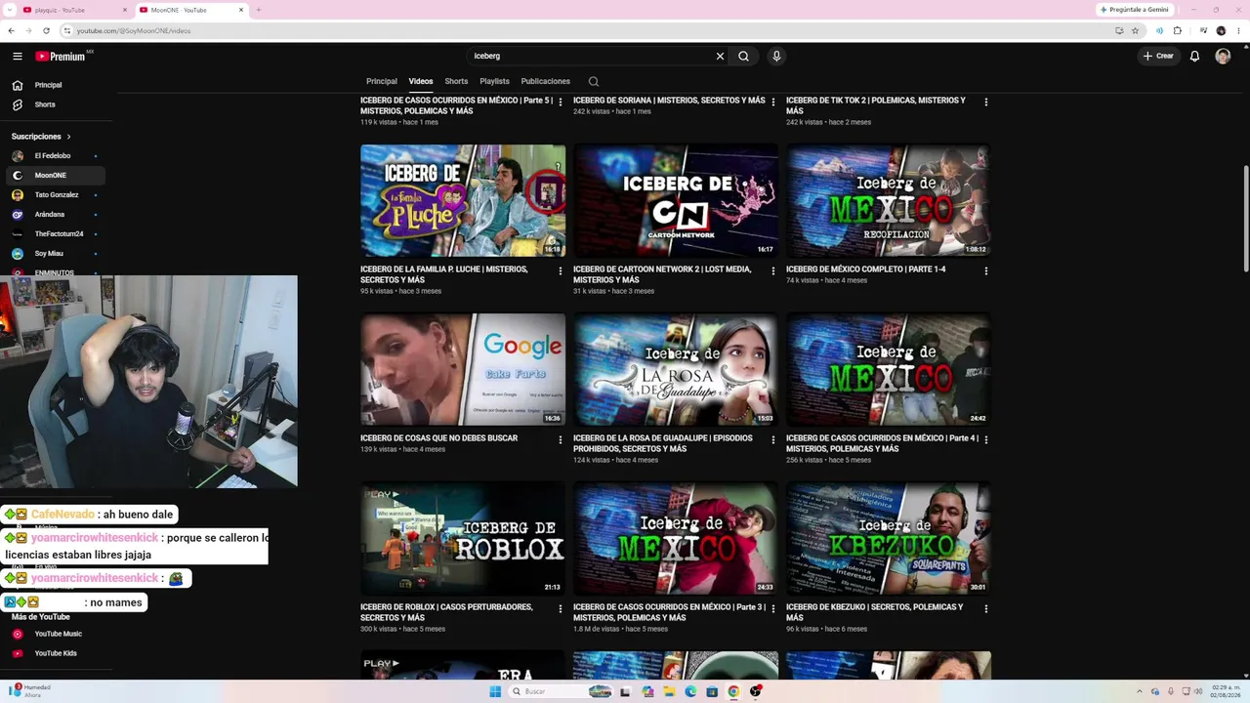Switch to the channel Shorts tab
Viewport: 1250px width, 703px height.
[456, 81]
